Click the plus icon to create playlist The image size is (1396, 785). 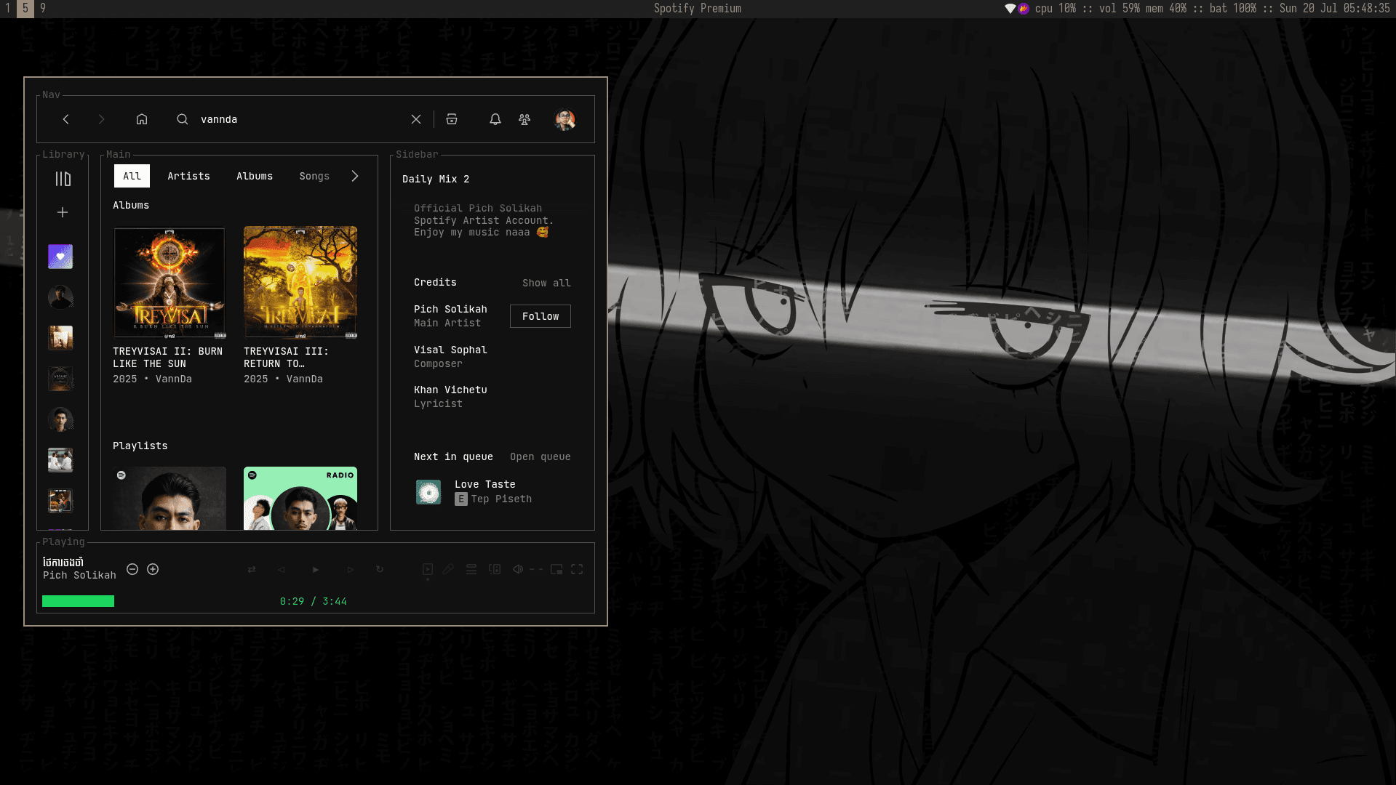coord(63,212)
